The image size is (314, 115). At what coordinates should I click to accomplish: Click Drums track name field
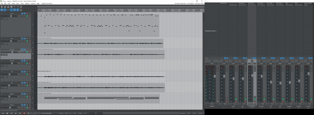tap(12, 13)
